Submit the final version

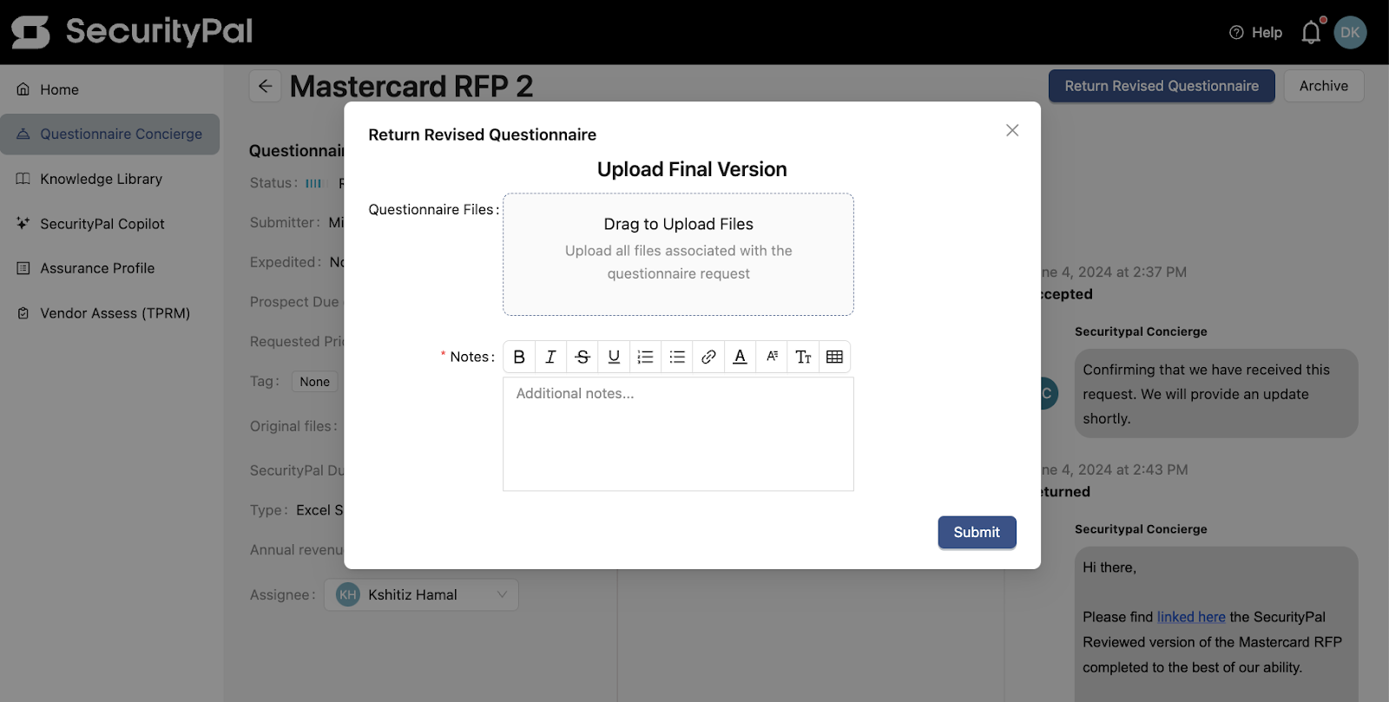977,532
